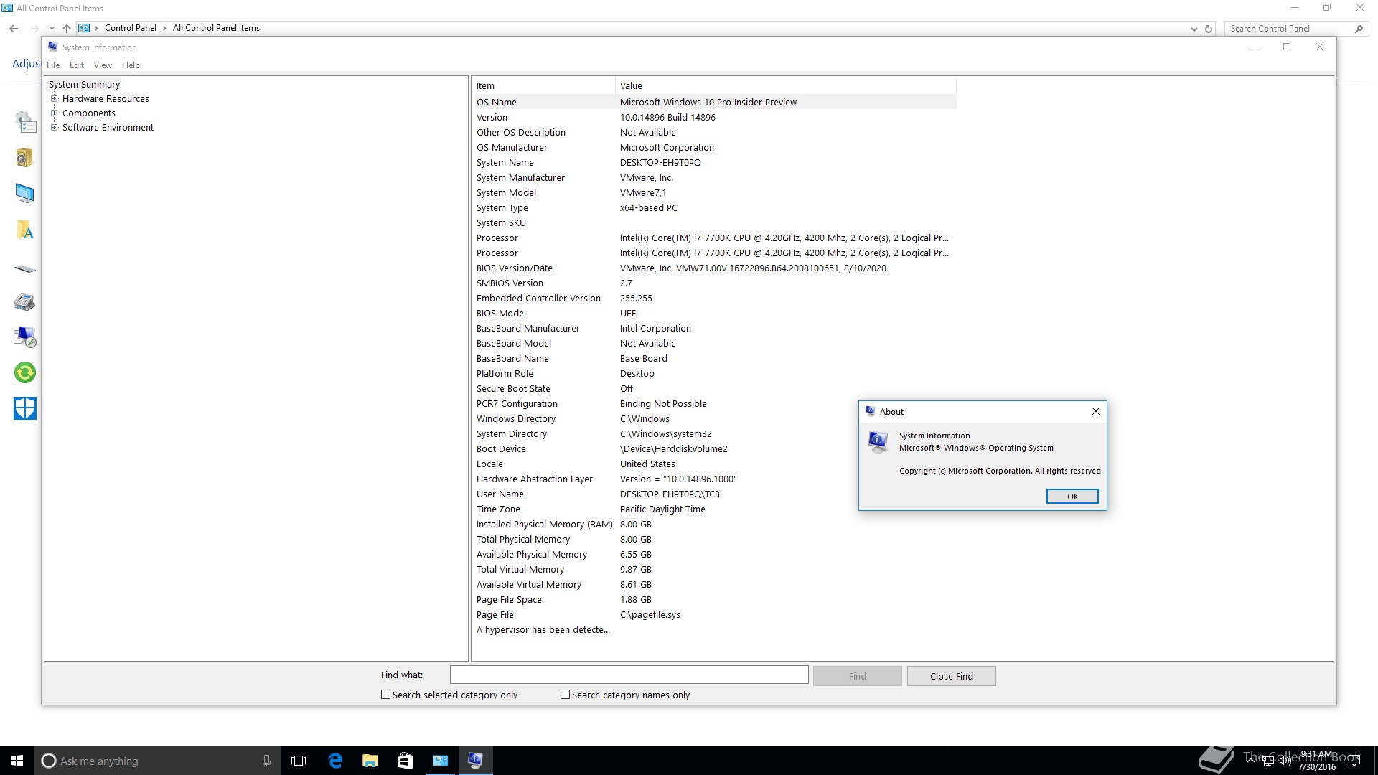Click the network icon in system tray
The image size is (1378, 775).
pyautogui.click(x=1269, y=761)
